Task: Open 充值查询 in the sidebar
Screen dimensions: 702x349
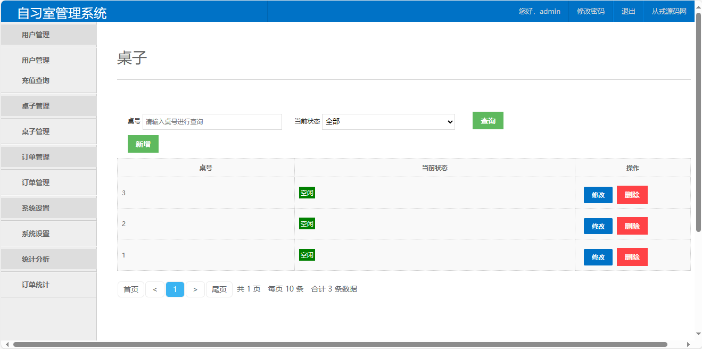Action: tap(36, 81)
